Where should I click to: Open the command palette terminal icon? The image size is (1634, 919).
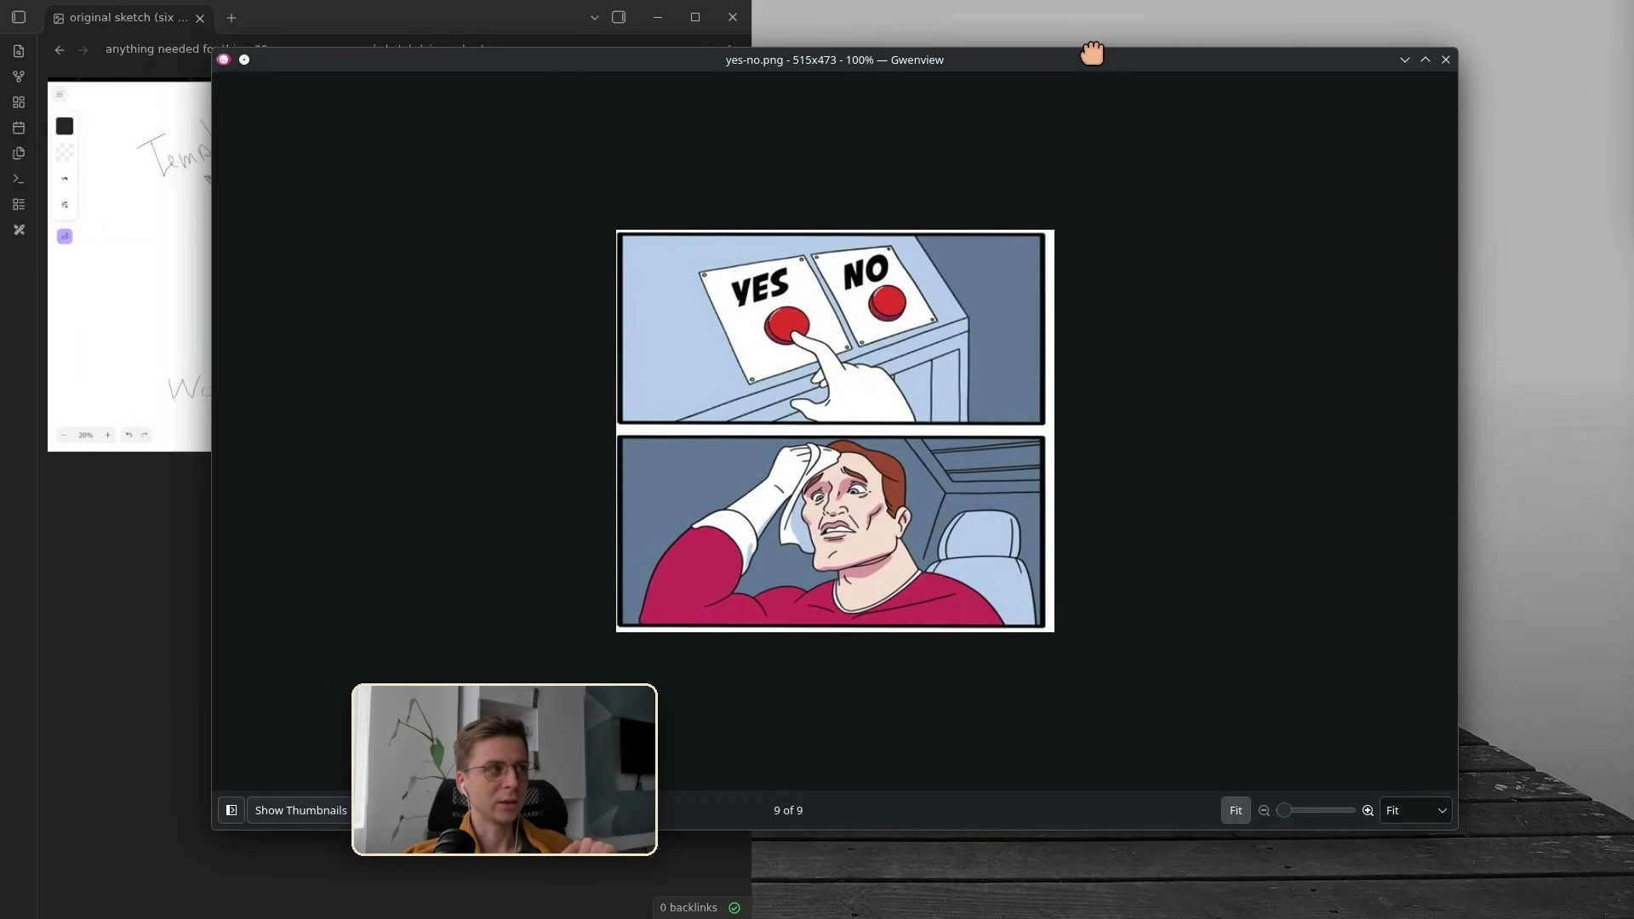click(19, 179)
